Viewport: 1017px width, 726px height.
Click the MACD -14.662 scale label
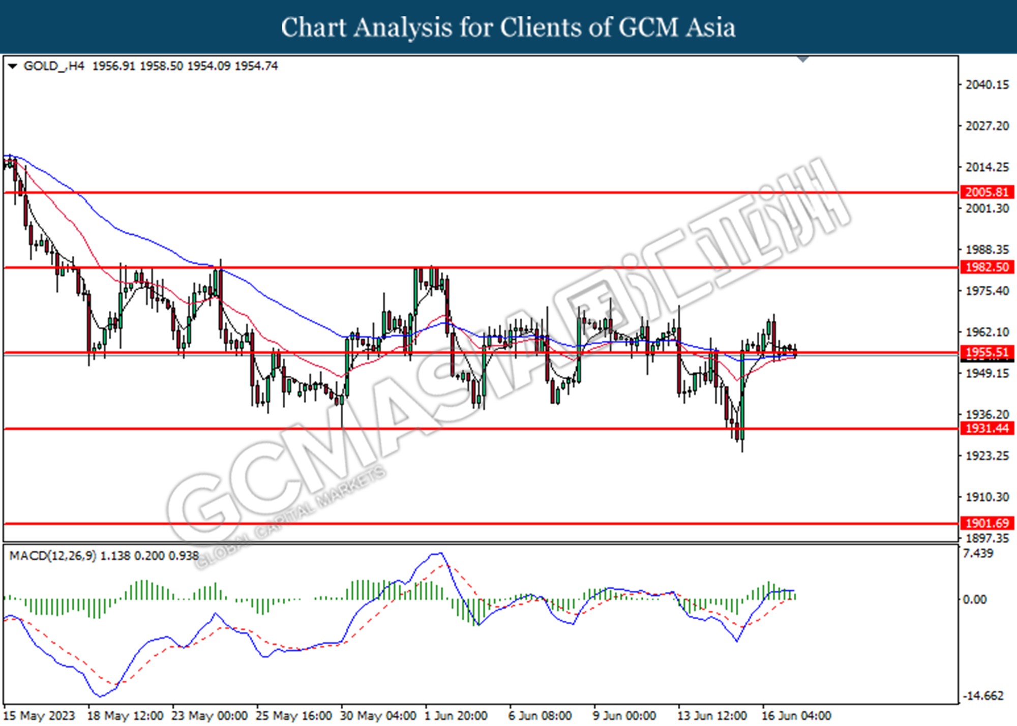click(983, 696)
